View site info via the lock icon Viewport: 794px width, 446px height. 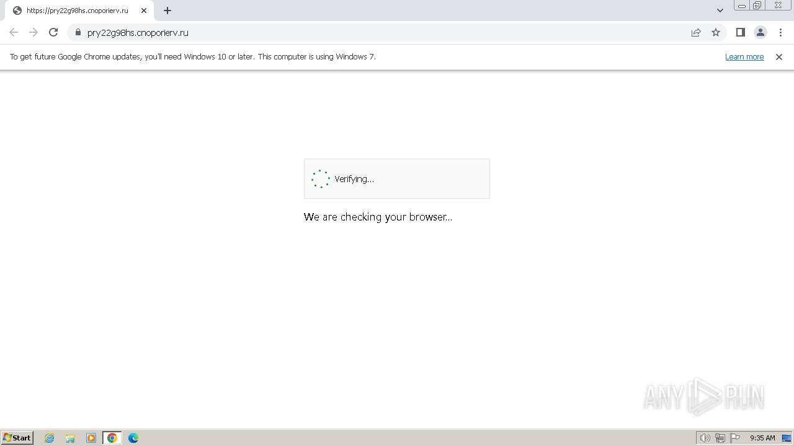pyautogui.click(x=78, y=32)
